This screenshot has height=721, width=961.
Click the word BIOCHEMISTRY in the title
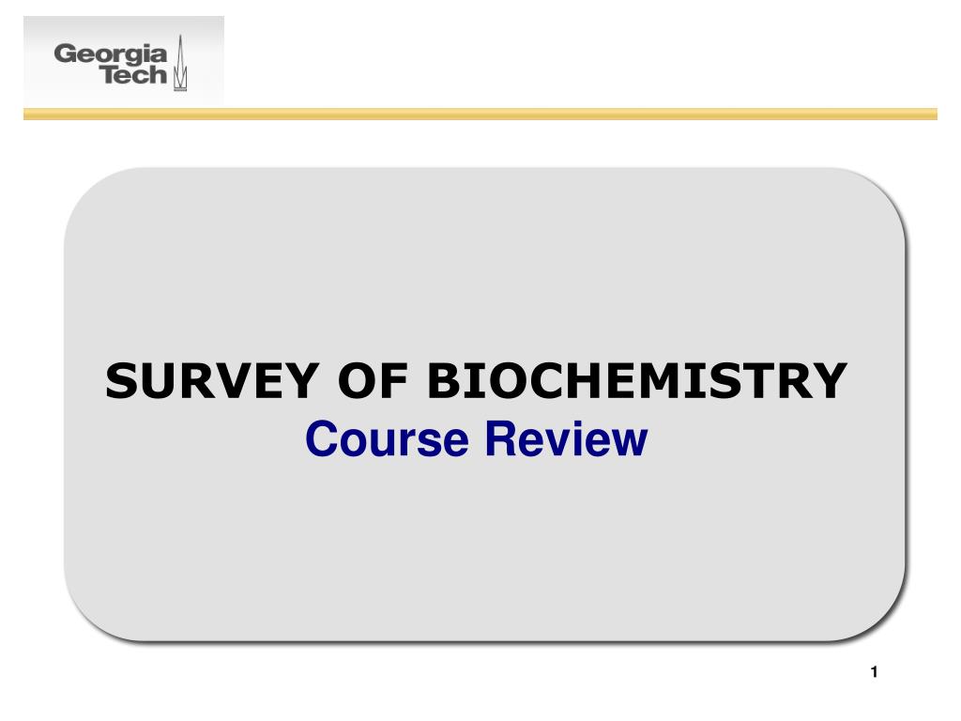coord(637,381)
